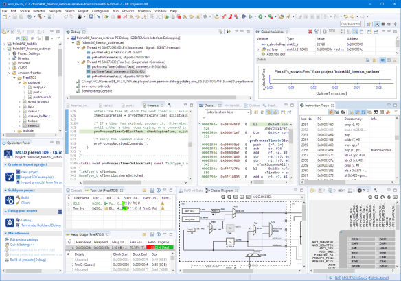Expand the frdmk64f_bubble project node
Viewport: 401px width, 281px height.
[4, 44]
